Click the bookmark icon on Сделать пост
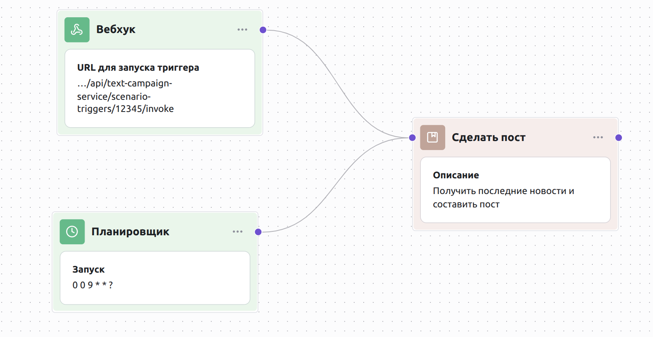The width and height of the screenshot is (653, 337). pyautogui.click(x=433, y=137)
